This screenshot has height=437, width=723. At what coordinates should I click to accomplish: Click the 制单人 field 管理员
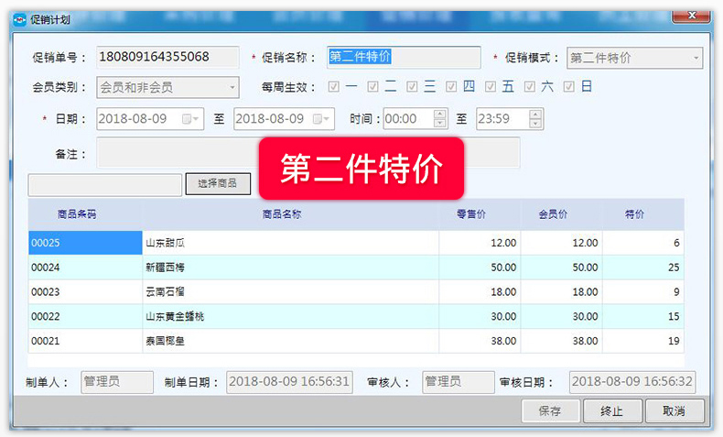(x=117, y=382)
